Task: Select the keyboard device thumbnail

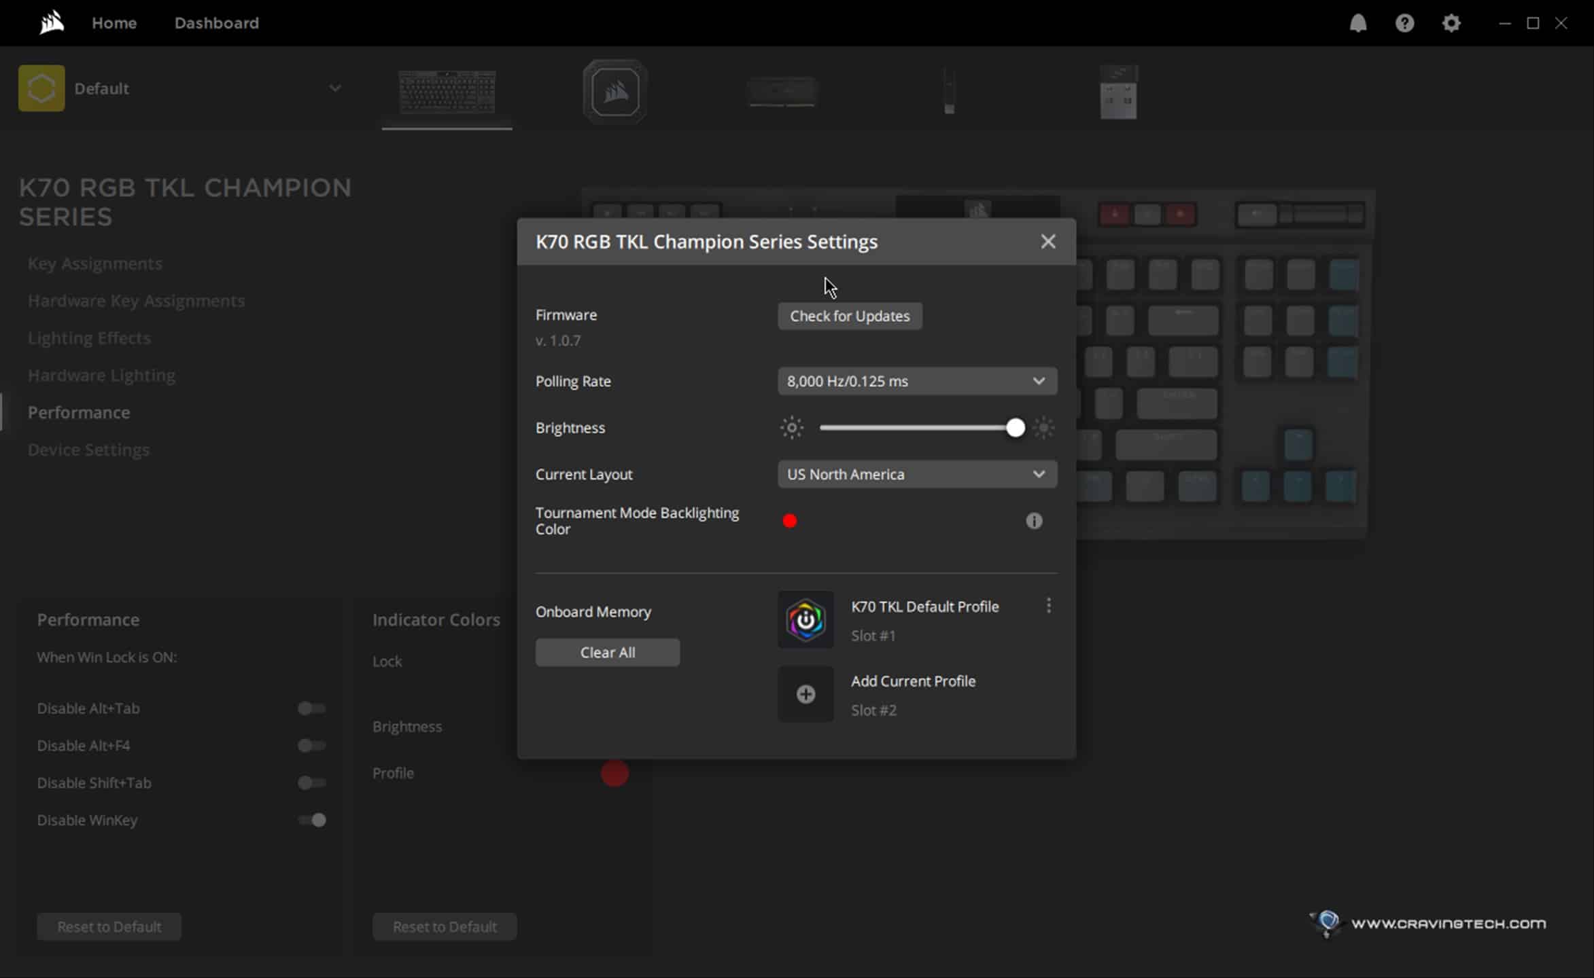Action: (x=447, y=92)
